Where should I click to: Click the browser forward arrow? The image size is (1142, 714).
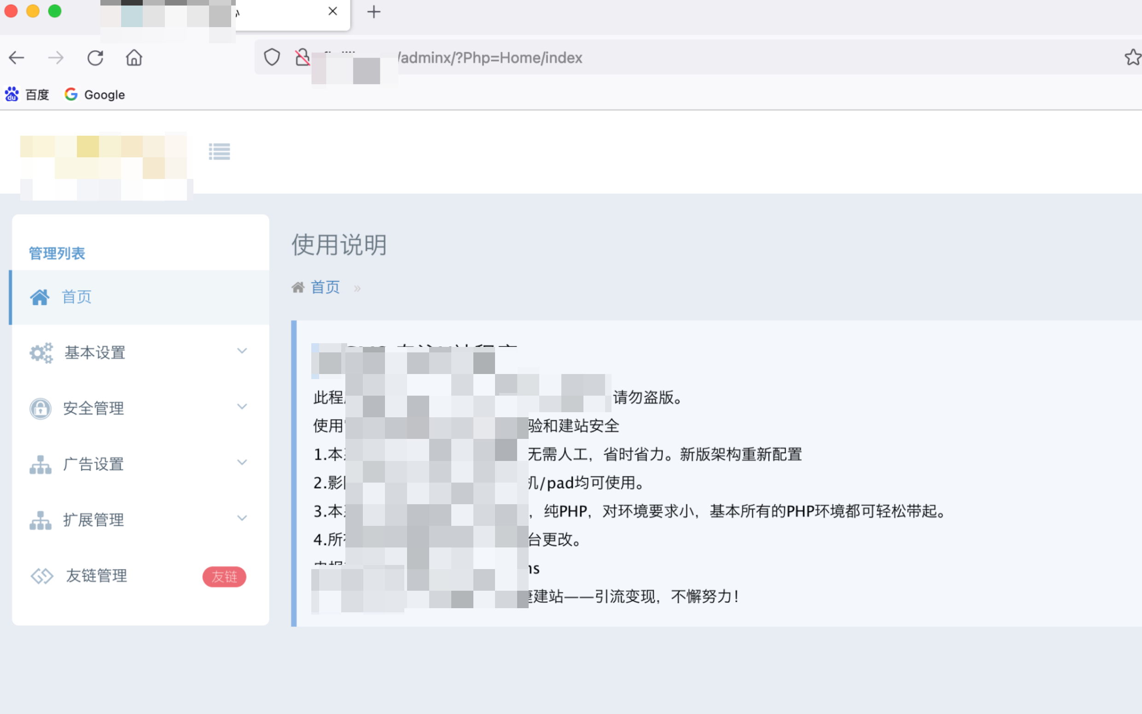(x=56, y=58)
